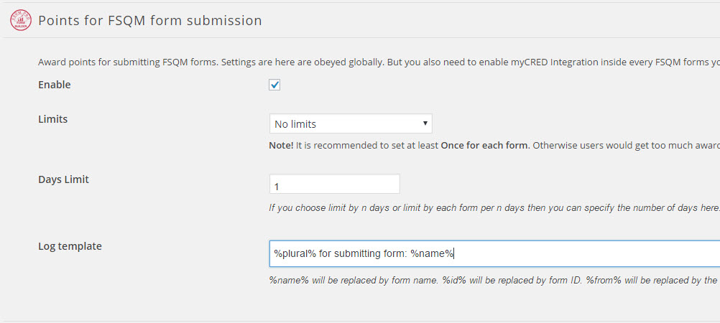Click the Log template field label

[70, 246]
